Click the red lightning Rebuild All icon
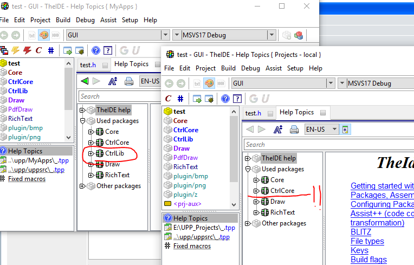Screen dimensions: 414x265 27,50
